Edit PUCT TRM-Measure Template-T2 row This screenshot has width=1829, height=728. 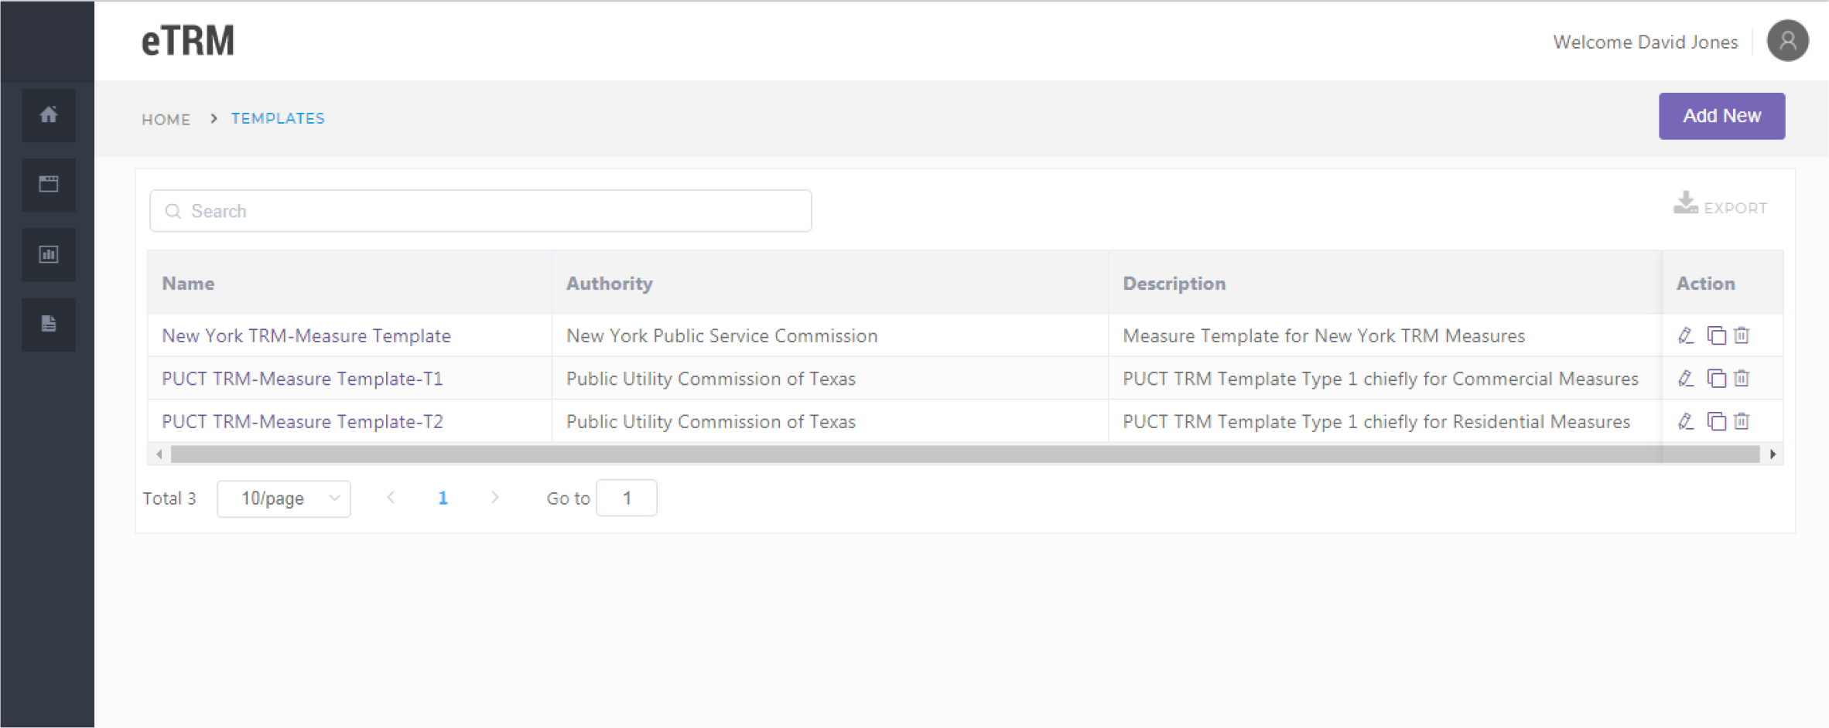point(1686,421)
